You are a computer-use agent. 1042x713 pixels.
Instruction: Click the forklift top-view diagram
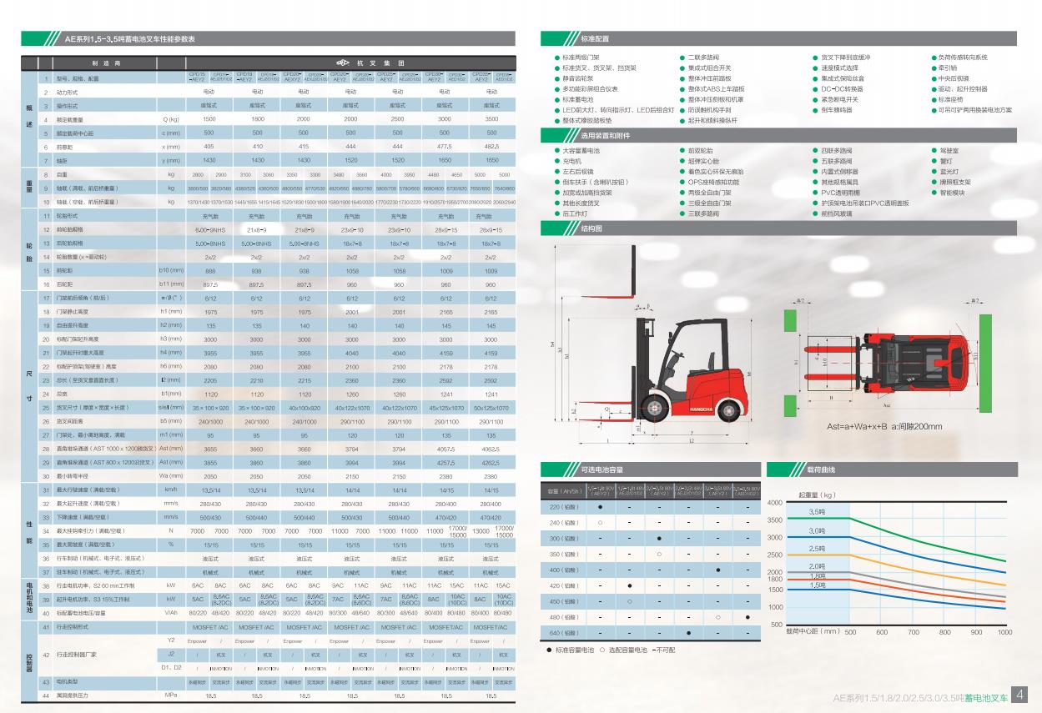coord(888,360)
